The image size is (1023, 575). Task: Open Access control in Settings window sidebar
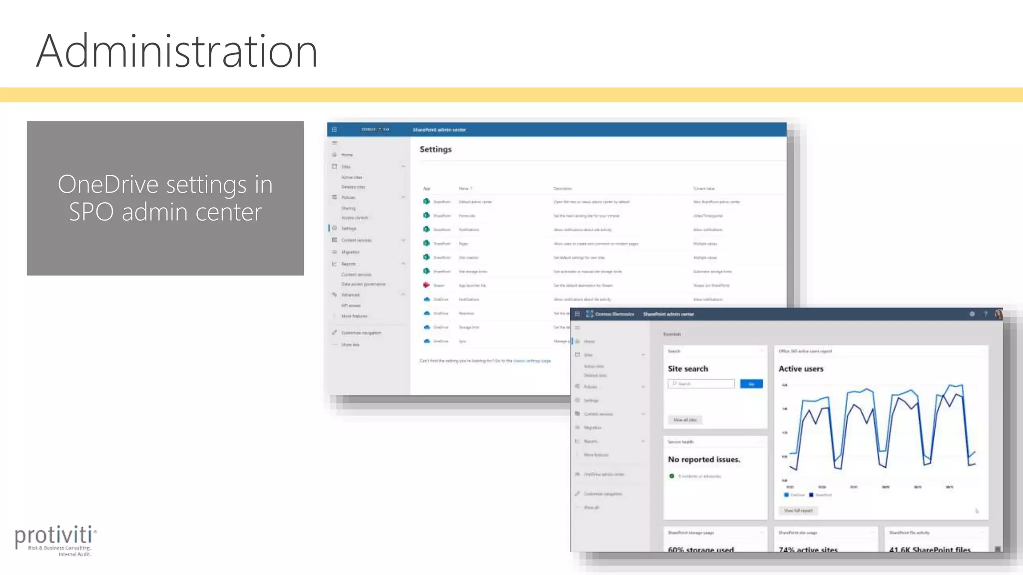(355, 218)
